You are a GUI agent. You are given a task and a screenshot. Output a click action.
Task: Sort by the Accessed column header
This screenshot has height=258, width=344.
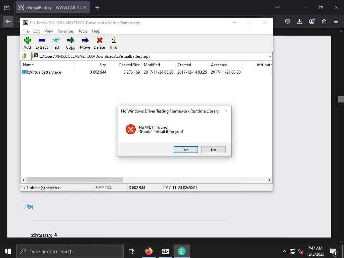[225, 65]
